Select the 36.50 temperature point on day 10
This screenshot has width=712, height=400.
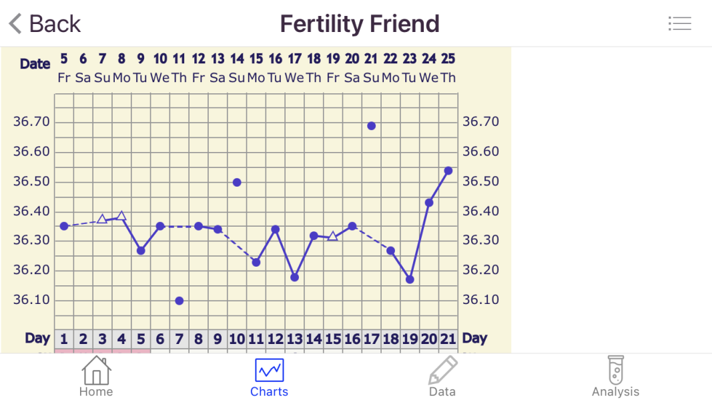click(x=237, y=182)
